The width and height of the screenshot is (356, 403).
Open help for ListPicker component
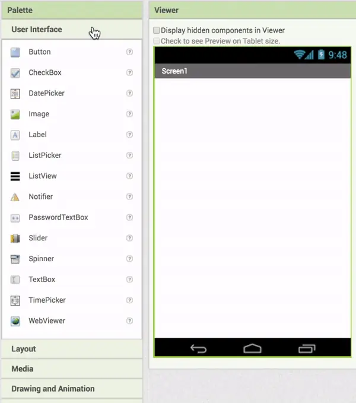tap(129, 156)
